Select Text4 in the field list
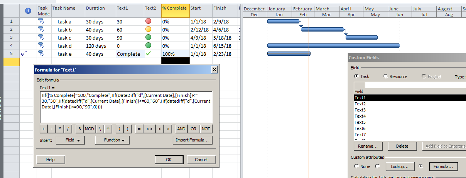 pos(410,116)
